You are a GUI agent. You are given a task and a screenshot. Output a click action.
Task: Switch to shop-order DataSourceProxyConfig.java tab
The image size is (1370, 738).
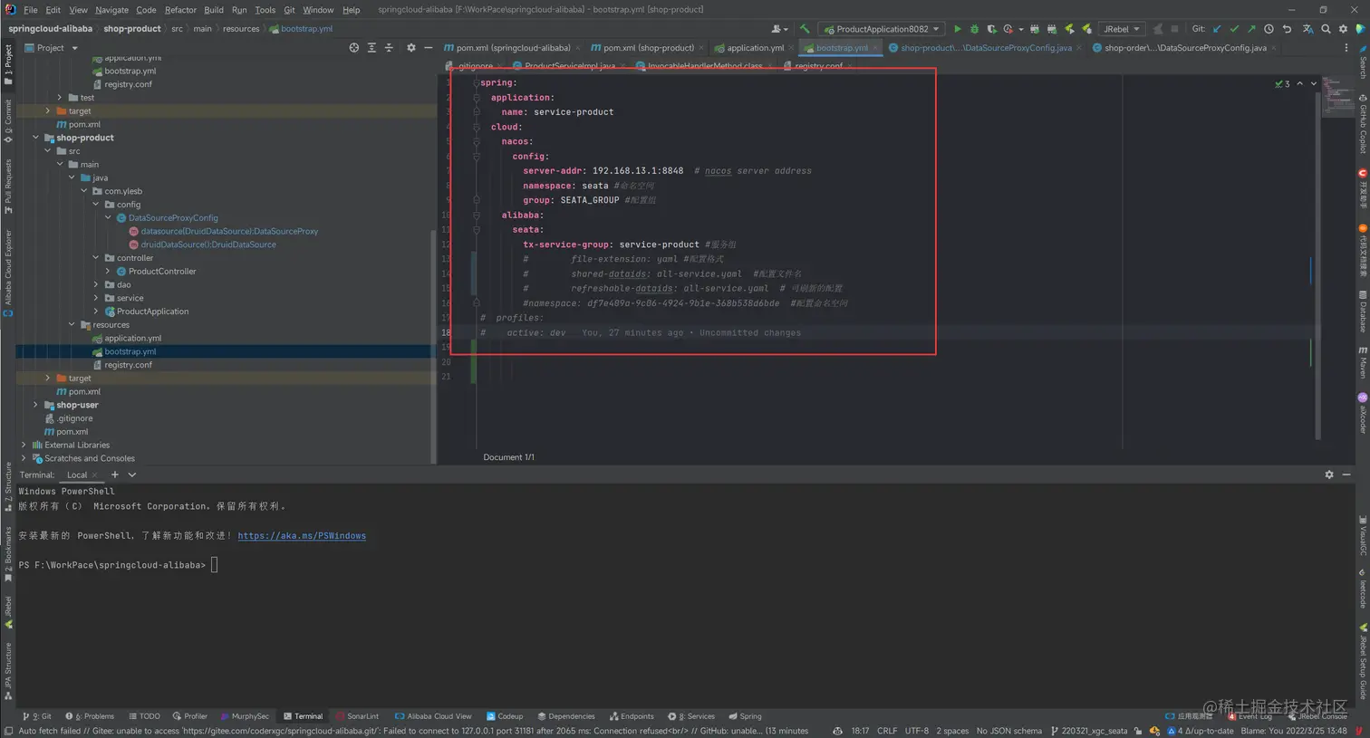[x=1179, y=48]
